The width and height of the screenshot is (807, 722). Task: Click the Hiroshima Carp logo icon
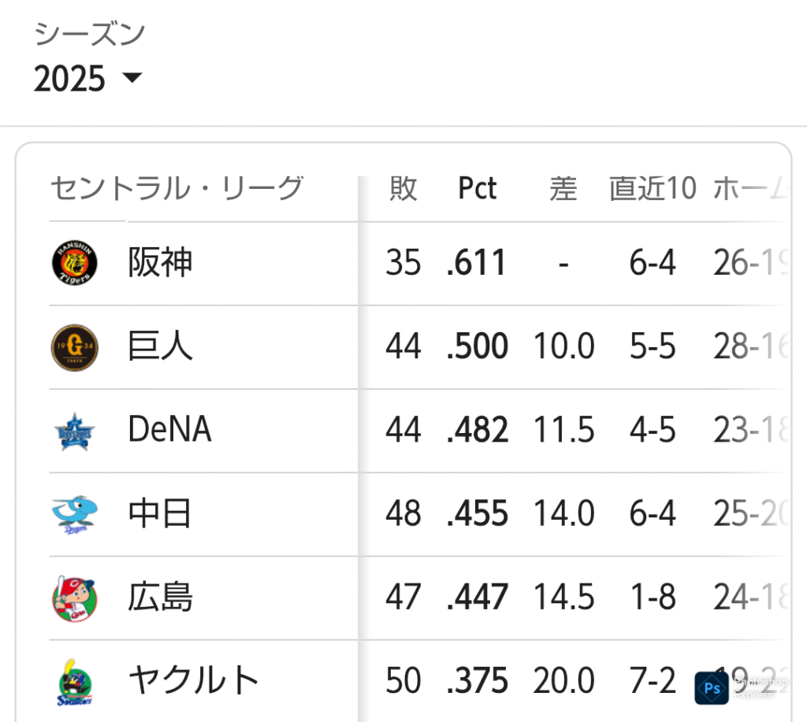[x=75, y=598]
